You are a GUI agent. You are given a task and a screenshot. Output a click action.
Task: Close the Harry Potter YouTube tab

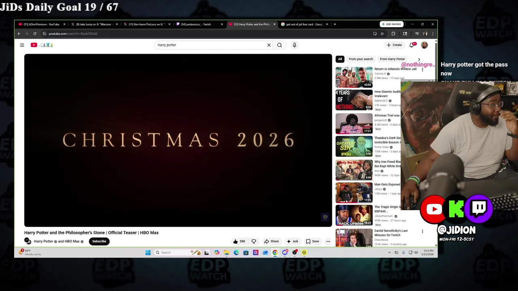[274, 24]
